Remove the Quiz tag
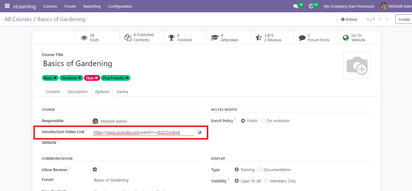The image size is (412, 191). 96,78
